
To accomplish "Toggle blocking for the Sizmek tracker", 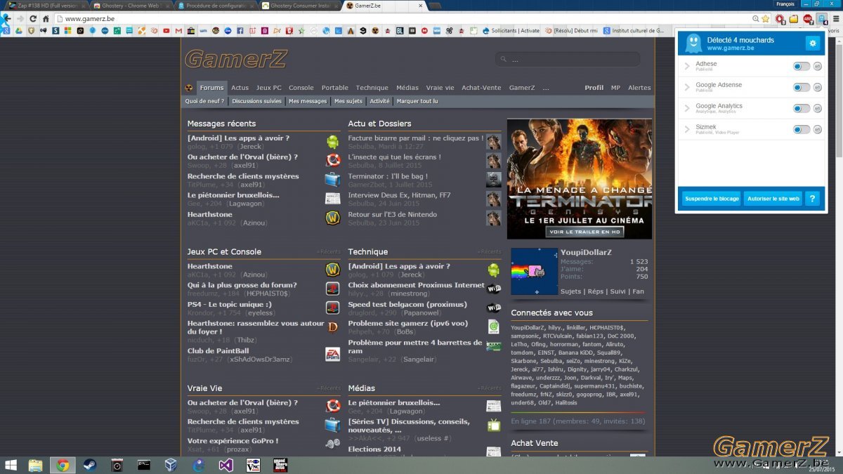I will tap(802, 129).
